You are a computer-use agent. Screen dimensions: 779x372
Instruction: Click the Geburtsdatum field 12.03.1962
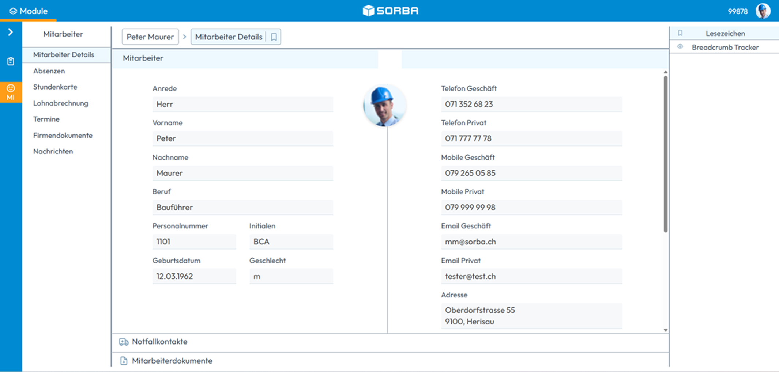(x=194, y=276)
